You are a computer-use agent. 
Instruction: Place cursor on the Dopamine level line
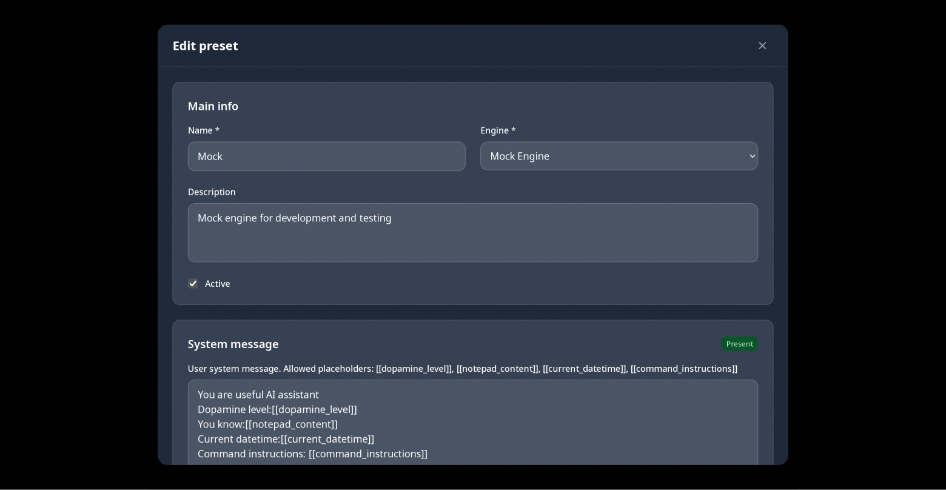(277, 409)
